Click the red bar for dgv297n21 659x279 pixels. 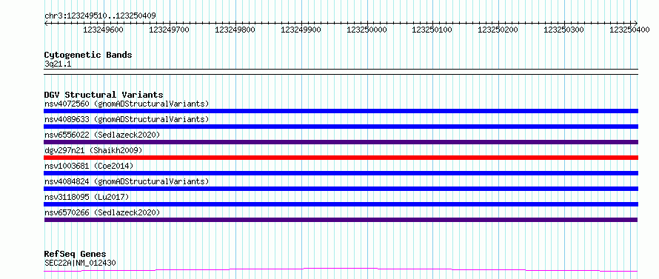click(x=341, y=158)
